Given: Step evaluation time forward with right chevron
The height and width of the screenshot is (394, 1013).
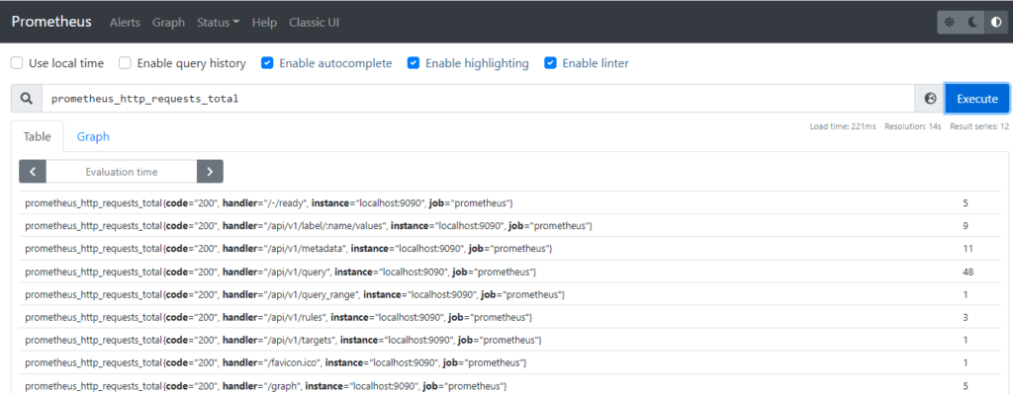Looking at the screenshot, I should pyautogui.click(x=210, y=172).
